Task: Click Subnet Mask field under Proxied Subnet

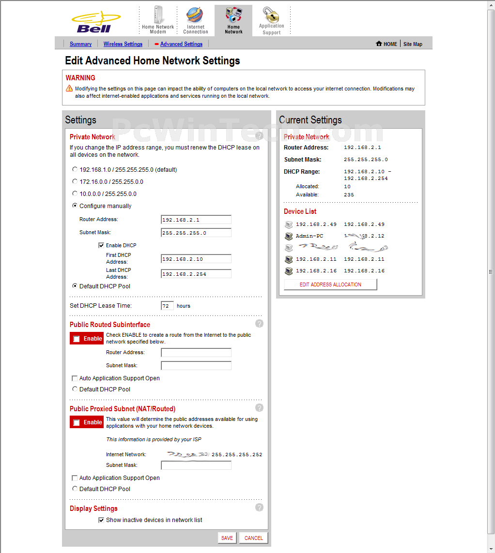Action: (x=196, y=465)
